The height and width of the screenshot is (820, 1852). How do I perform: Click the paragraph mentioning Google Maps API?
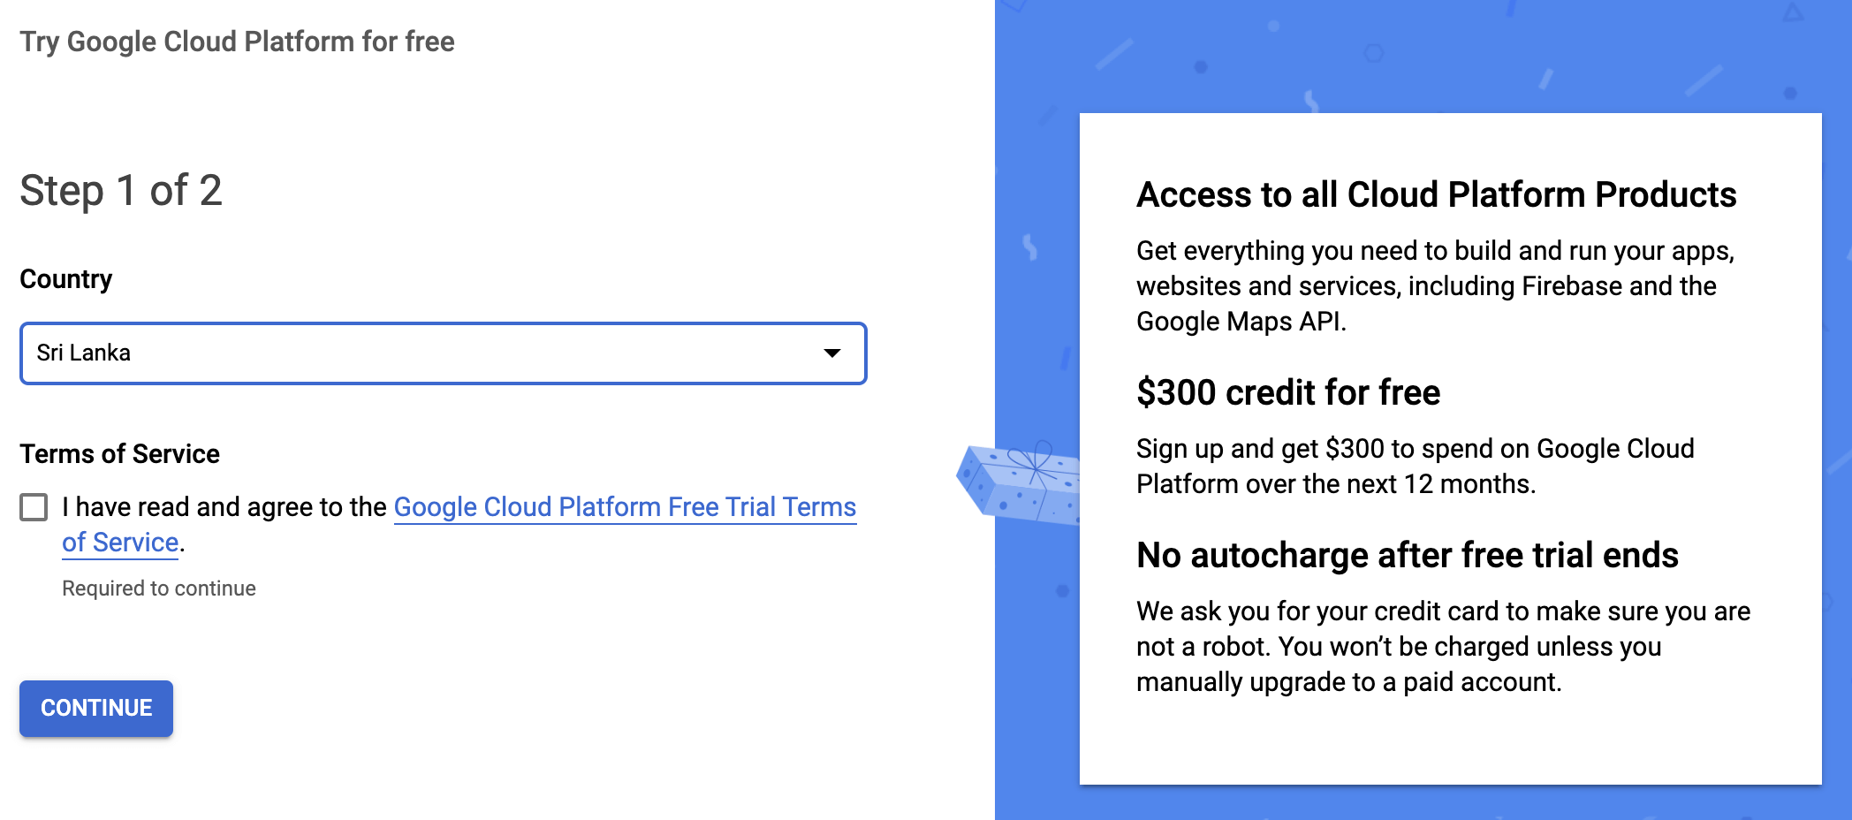[1436, 286]
